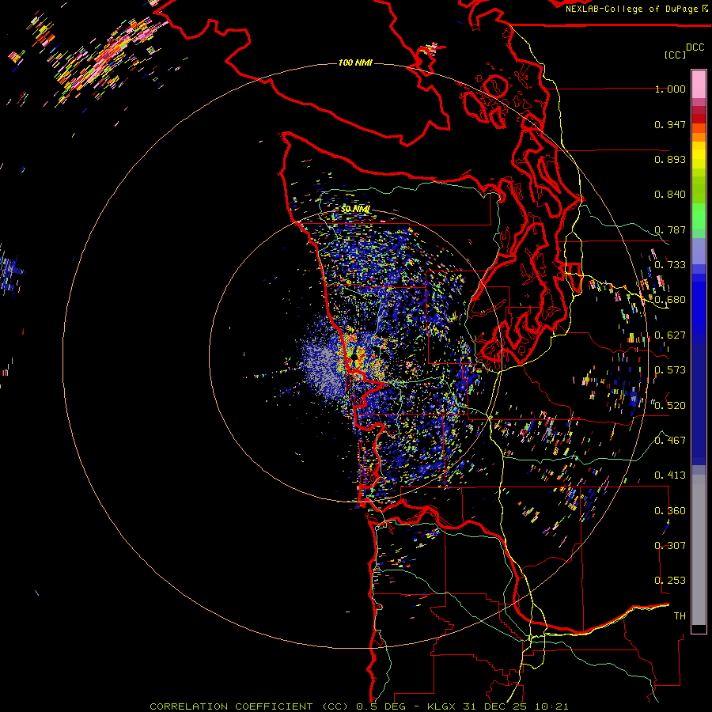This screenshot has height=712, width=712.
Task: Click the green segment of the color bar
Action: 699,216
